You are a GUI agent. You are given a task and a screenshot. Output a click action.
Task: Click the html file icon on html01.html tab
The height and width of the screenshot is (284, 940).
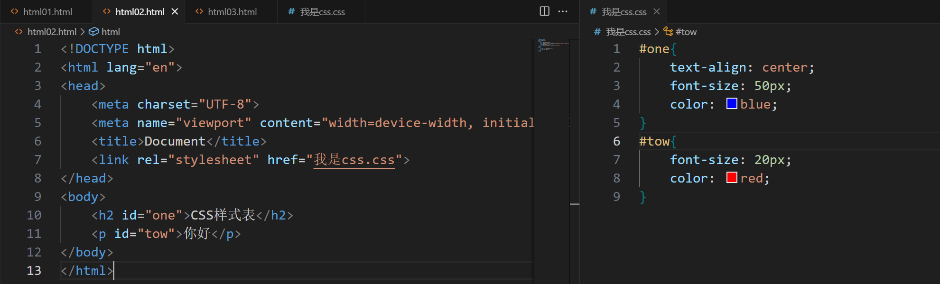[15, 12]
